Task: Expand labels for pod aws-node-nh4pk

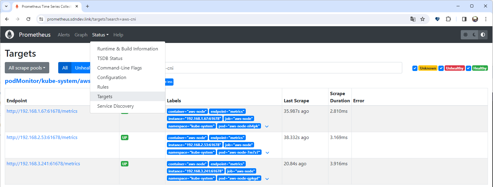Action: [x=267, y=126]
